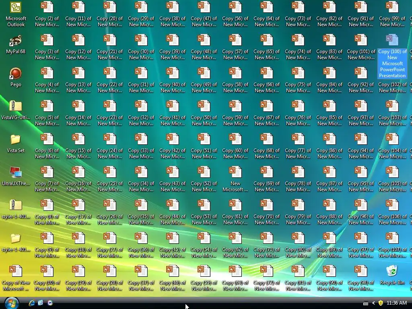Select the Copy (102) of New Micro... file
The height and width of the screenshot is (309, 412).
click(392, 80)
